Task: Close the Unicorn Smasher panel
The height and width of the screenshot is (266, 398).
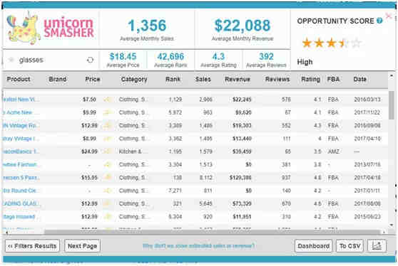Action: [x=388, y=16]
